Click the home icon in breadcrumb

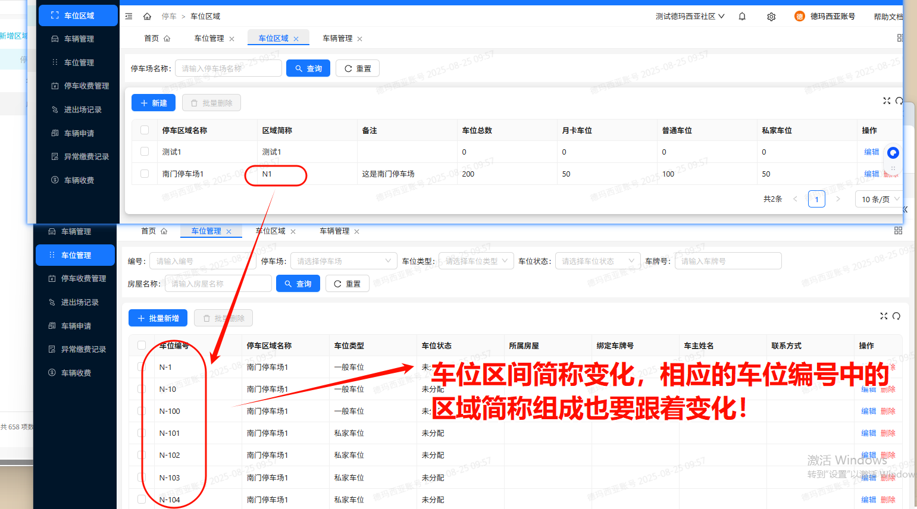pyautogui.click(x=147, y=17)
